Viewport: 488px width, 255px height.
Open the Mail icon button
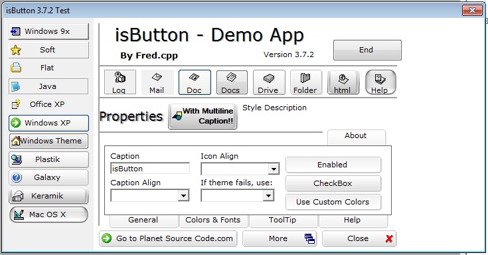[x=157, y=82]
